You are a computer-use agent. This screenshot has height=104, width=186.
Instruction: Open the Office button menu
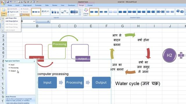coord(3,3)
